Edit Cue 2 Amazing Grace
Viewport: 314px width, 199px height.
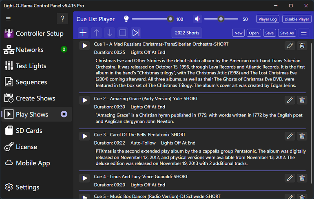[290, 100]
